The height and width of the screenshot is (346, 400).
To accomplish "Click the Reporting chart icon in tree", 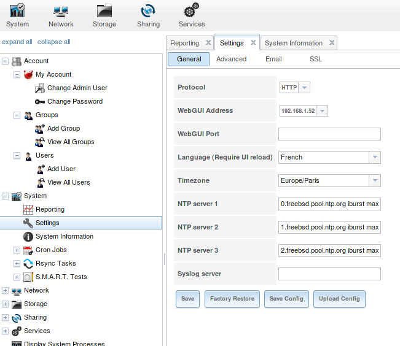I will [x=28, y=210].
